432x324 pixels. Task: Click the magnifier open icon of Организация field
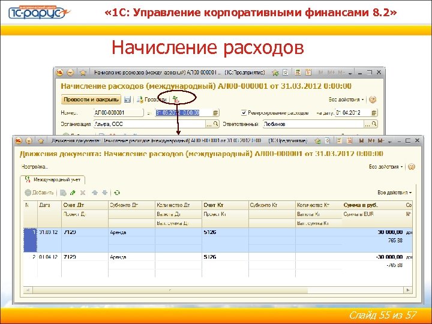[x=216, y=124]
